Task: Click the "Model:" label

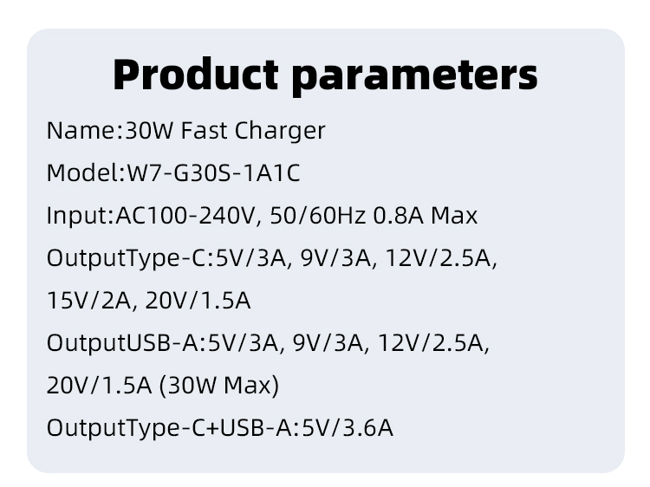Action: click(x=86, y=173)
